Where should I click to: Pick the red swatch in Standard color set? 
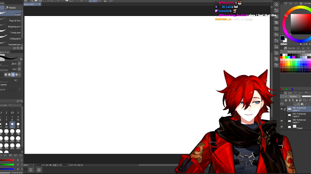[x=281, y=57]
